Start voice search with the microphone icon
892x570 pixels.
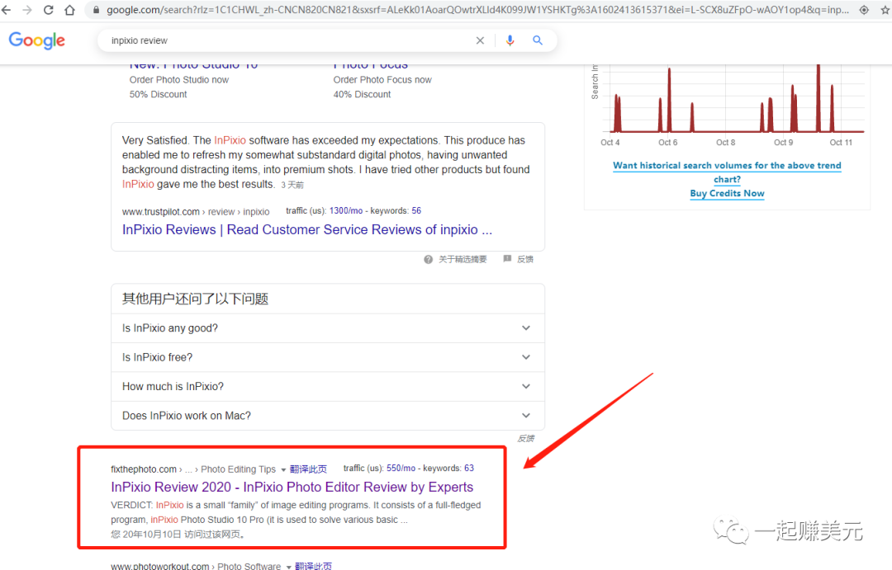click(510, 40)
